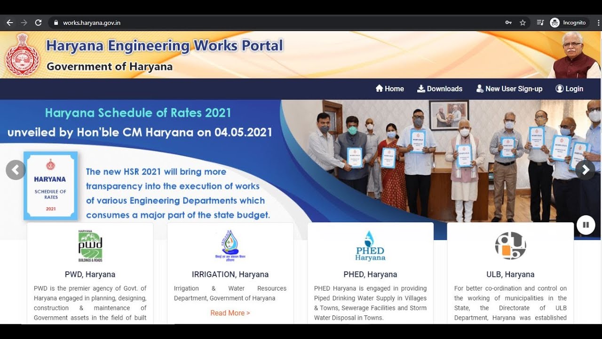Click the Government of Haryana subtitle
The width and height of the screenshot is (602, 339).
coord(110,66)
